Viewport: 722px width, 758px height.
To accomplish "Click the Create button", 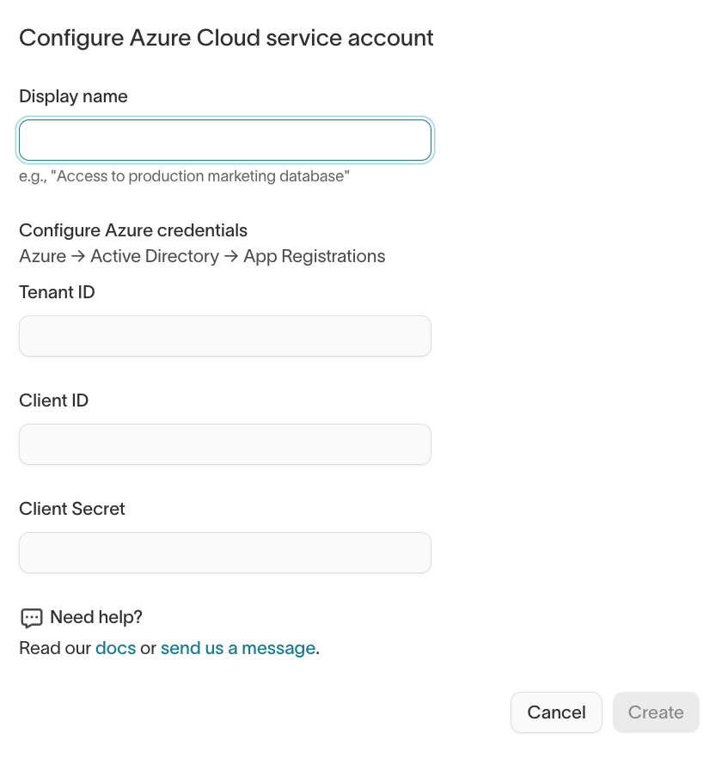I will (x=656, y=712).
